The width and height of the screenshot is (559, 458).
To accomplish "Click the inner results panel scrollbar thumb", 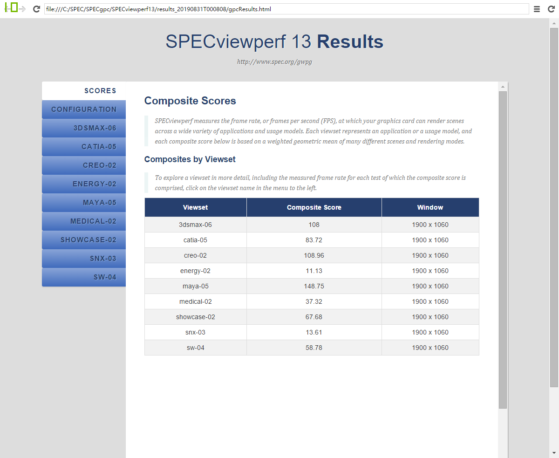I will [503, 250].
